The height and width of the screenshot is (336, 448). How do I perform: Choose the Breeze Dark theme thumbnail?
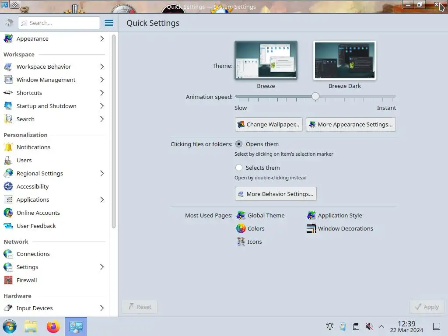pyautogui.click(x=345, y=60)
